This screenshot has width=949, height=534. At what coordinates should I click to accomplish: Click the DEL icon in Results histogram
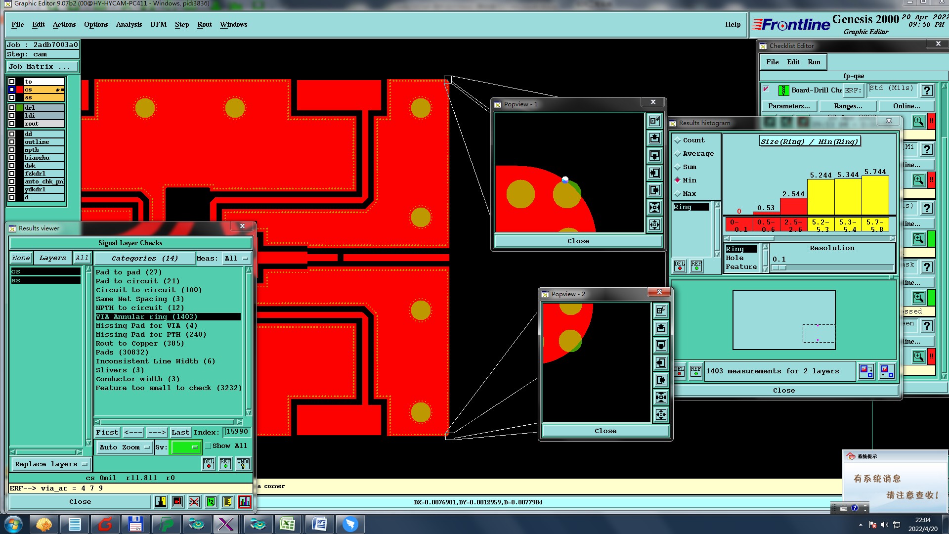pos(680,266)
